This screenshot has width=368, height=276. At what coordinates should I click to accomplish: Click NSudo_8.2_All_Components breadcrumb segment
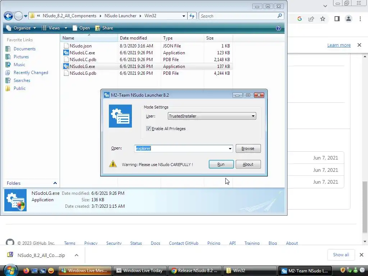coord(69,16)
